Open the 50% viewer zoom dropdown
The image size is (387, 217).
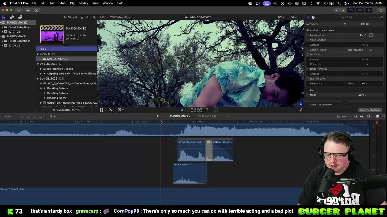[x=282, y=17]
